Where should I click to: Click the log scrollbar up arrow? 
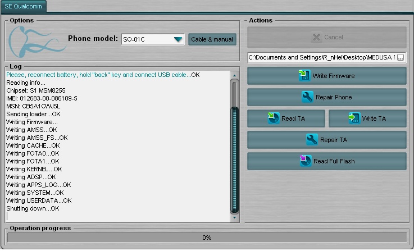coord(234,75)
